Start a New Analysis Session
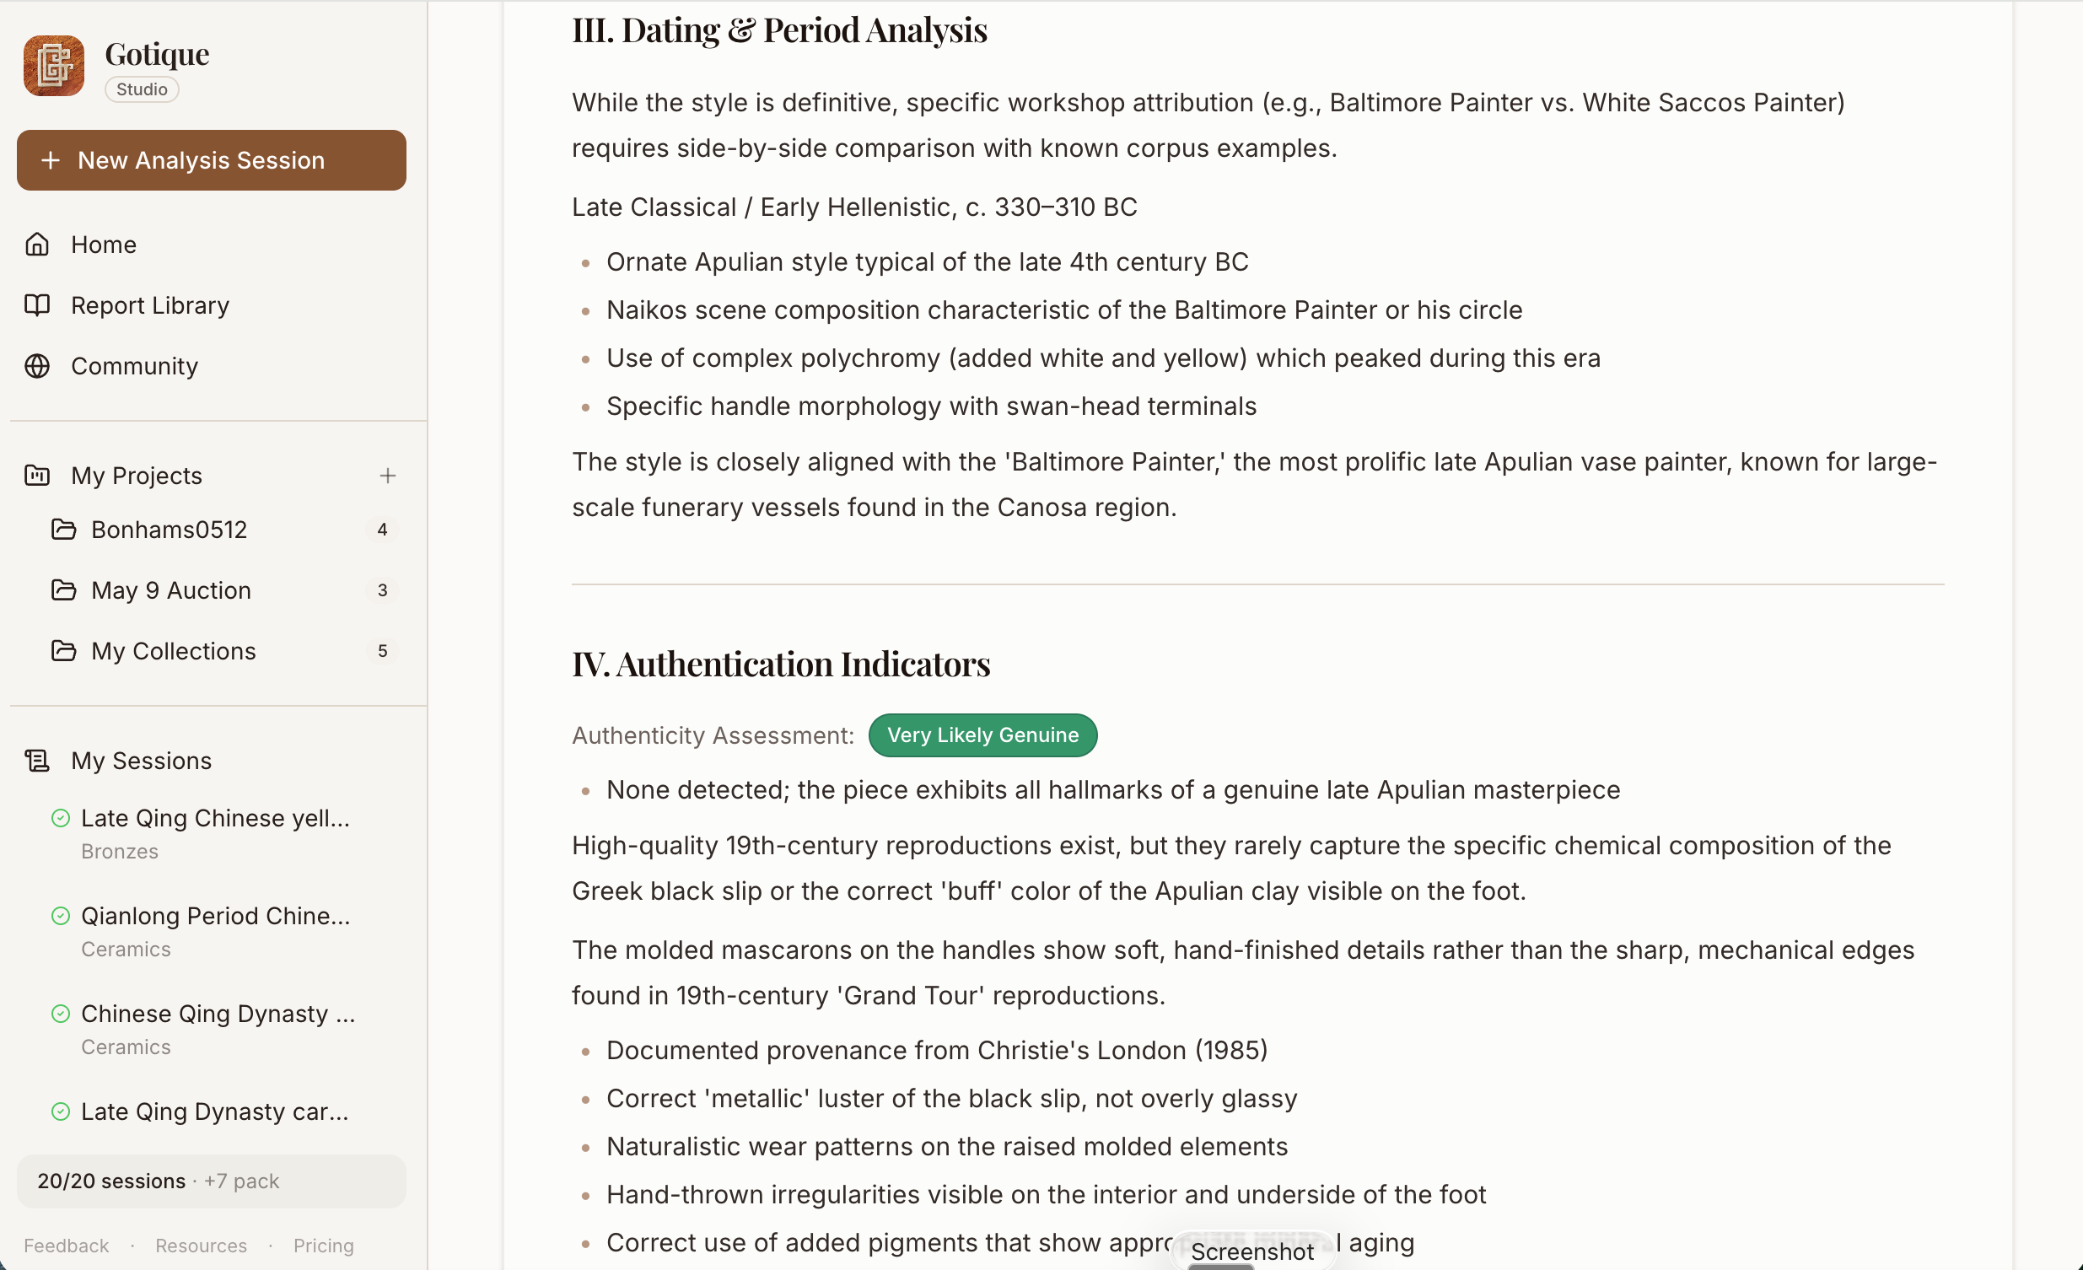The height and width of the screenshot is (1270, 2083). tap(212, 160)
